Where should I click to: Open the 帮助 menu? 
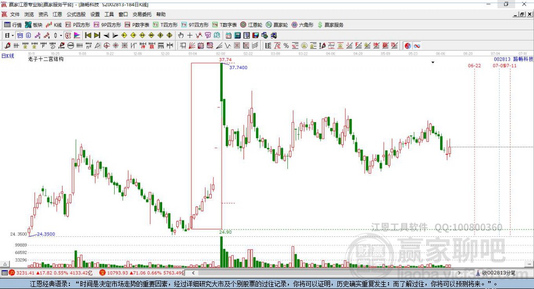click(x=161, y=14)
